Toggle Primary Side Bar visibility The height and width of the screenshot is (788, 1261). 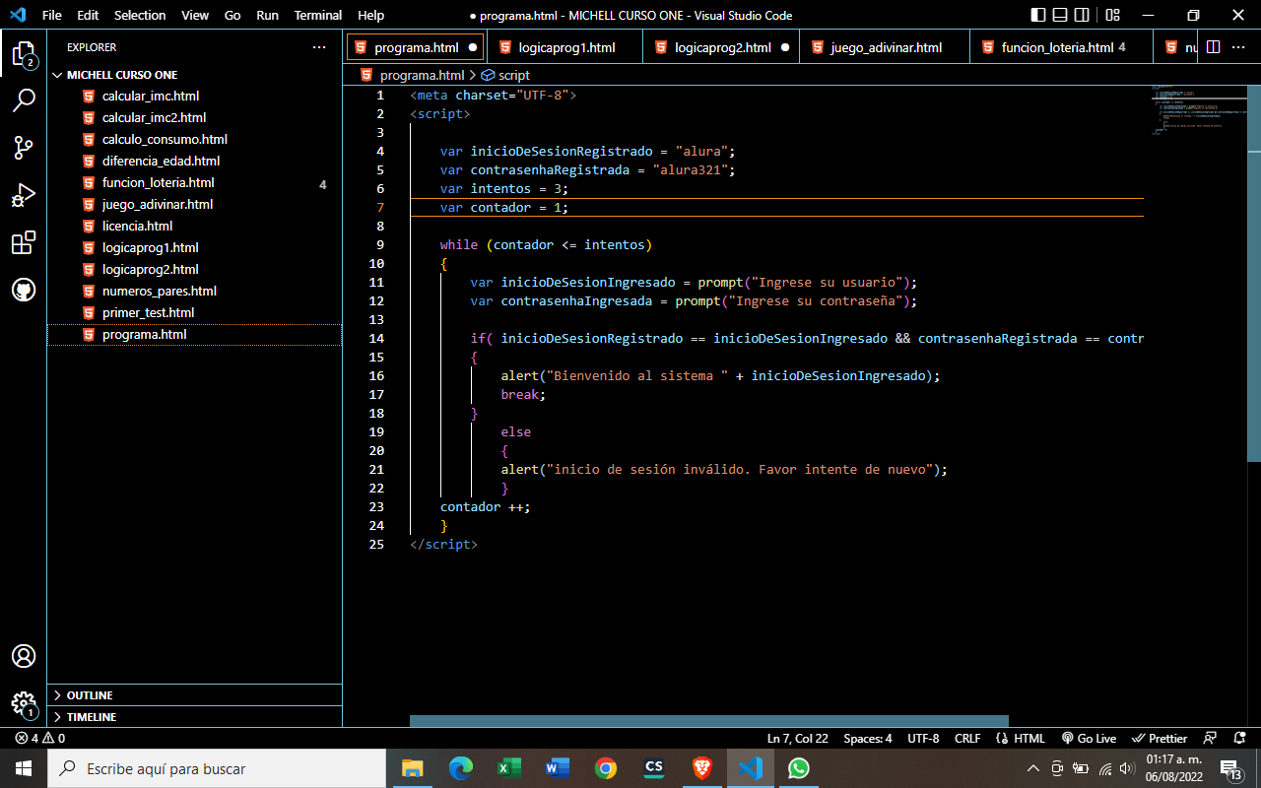click(1038, 15)
